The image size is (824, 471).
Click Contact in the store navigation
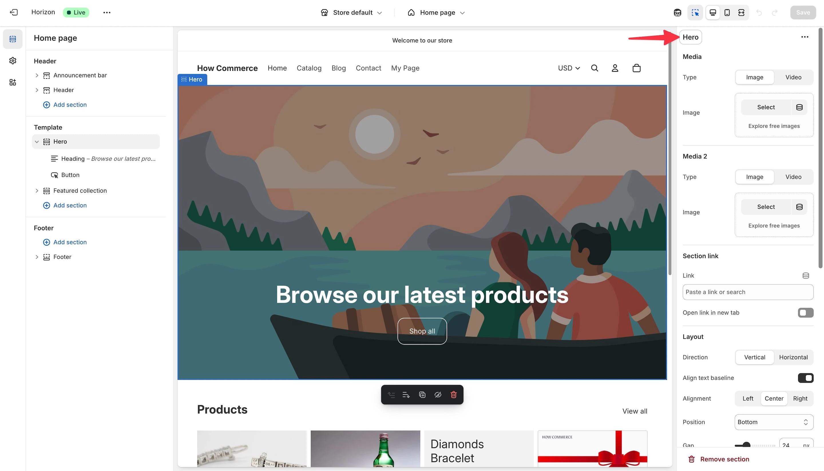point(369,68)
